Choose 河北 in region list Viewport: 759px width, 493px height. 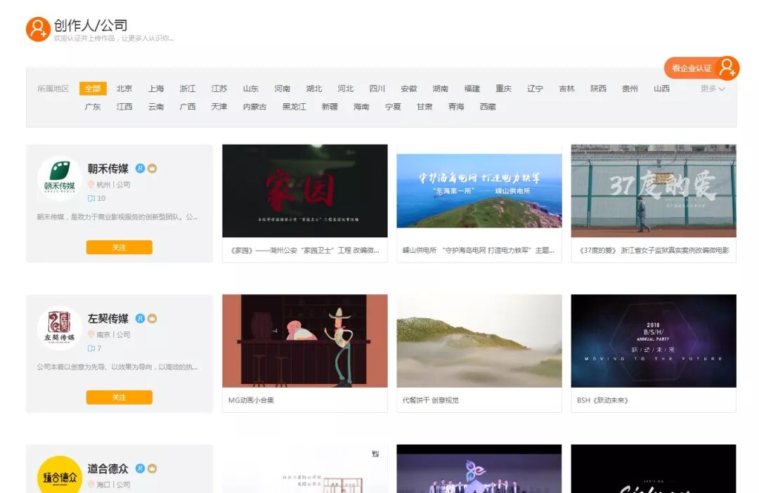click(346, 88)
